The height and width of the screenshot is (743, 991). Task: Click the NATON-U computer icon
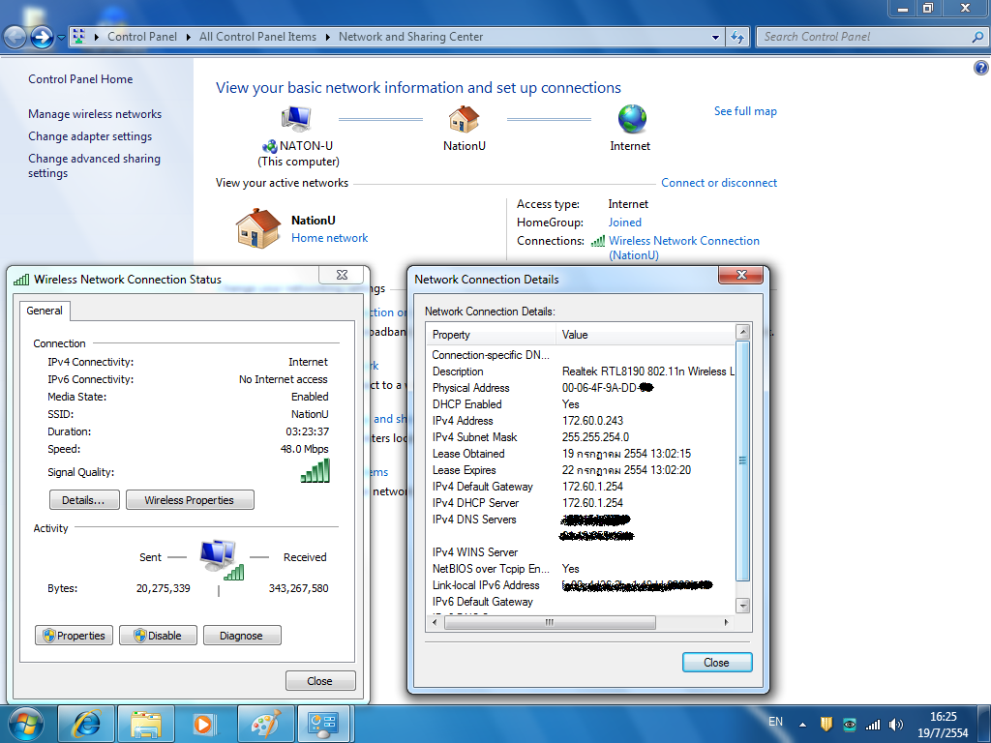pyautogui.click(x=295, y=119)
